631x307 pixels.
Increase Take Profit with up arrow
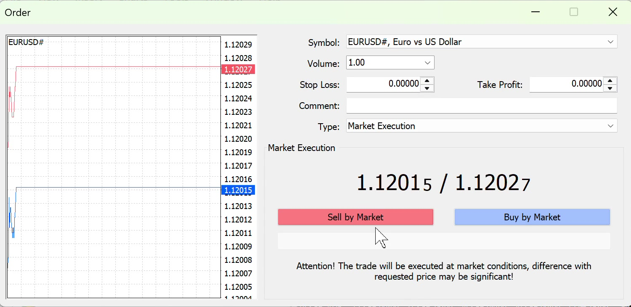610,81
